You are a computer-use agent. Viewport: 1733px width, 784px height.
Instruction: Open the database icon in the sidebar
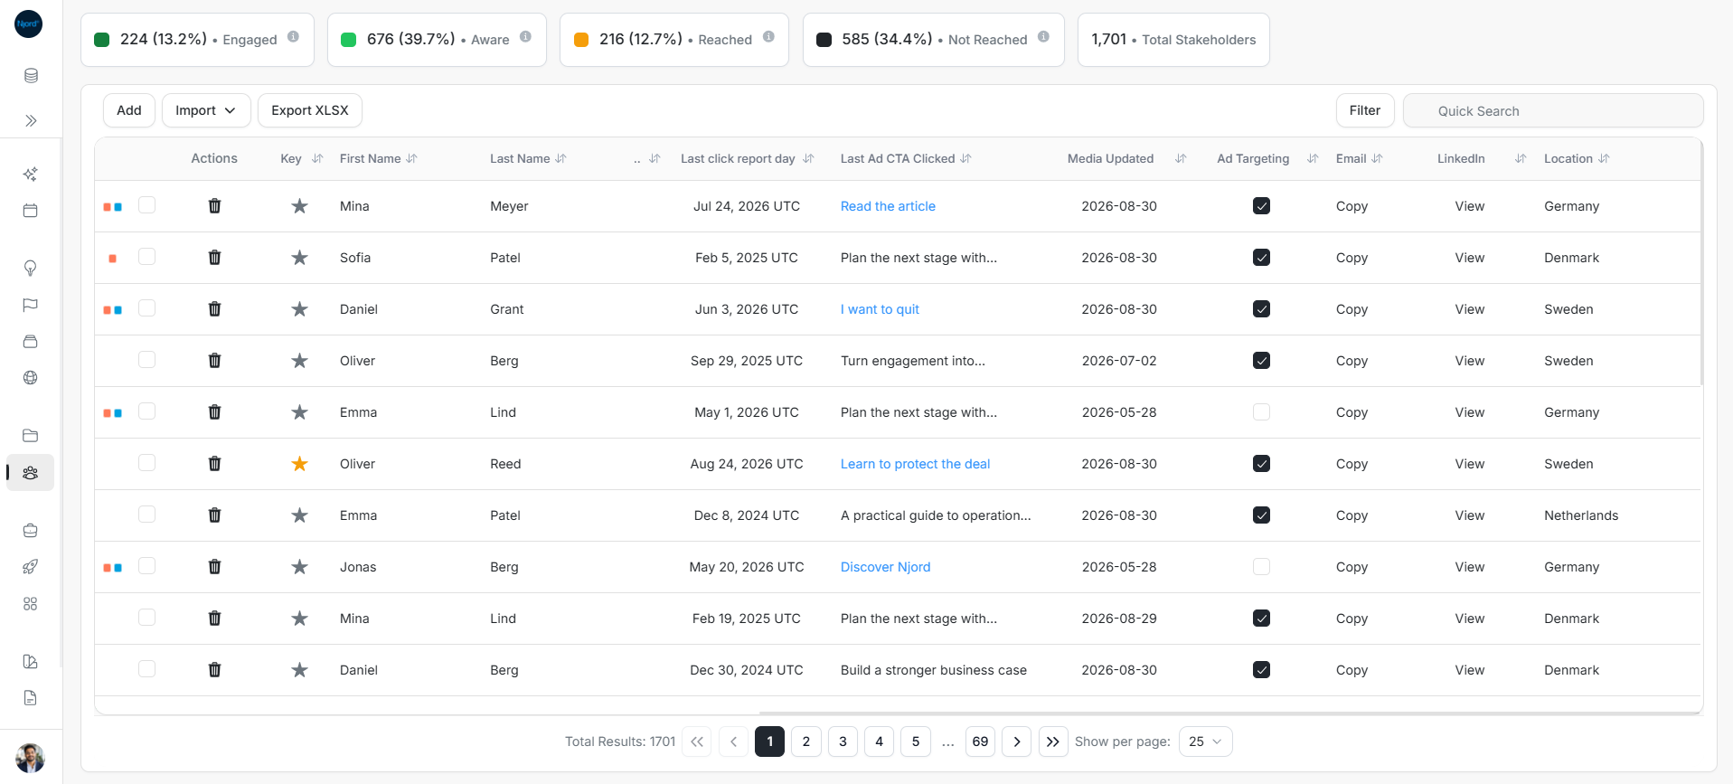pos(31,76)
